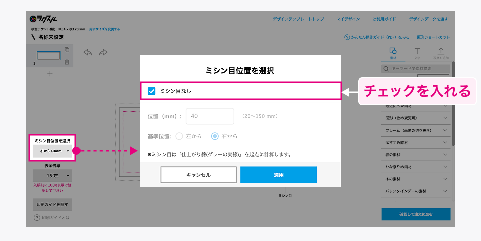The width and height of the screenshot is (481, 241).
Task: Click the search magnifier icon
Action: pos(386,69)
